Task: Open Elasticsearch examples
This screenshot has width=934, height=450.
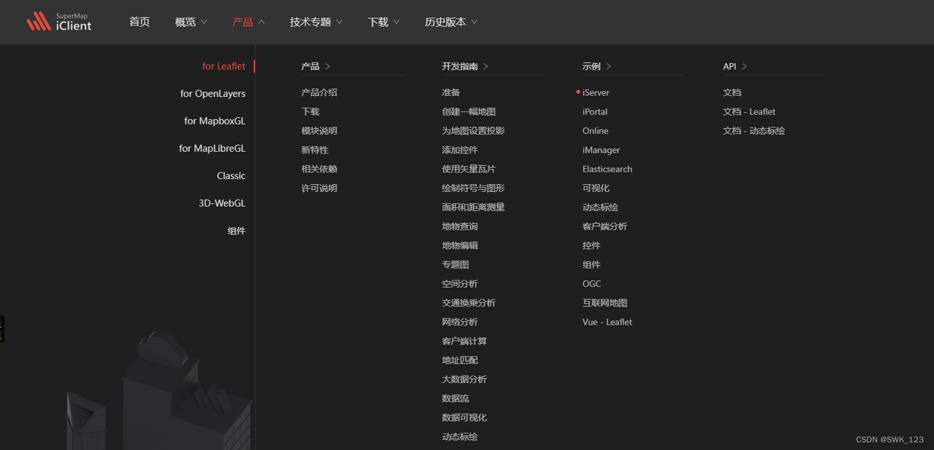Action: tap(607, 169)
